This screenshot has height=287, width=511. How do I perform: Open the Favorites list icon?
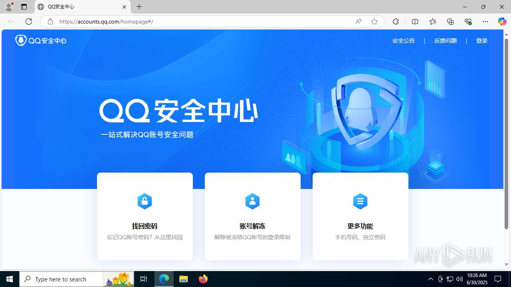tap(433, 22)
